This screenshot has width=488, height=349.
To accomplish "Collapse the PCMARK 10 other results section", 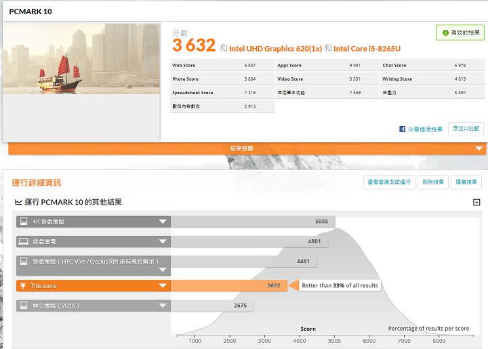I will 476,202.
